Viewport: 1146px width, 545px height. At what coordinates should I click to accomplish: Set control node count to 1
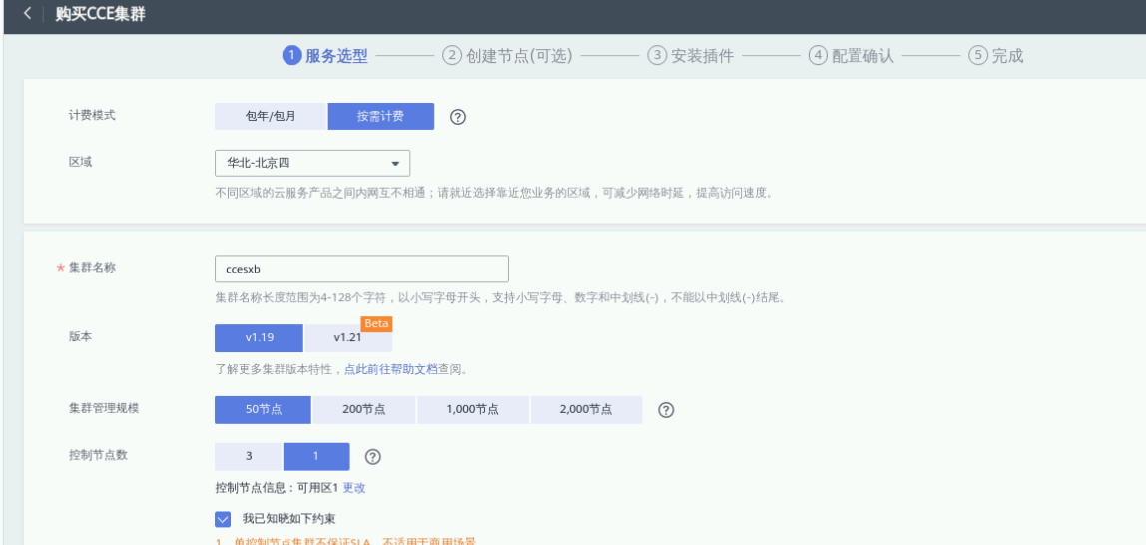point(316,456)
